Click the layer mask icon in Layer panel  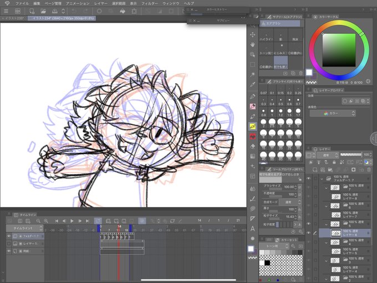353,170
